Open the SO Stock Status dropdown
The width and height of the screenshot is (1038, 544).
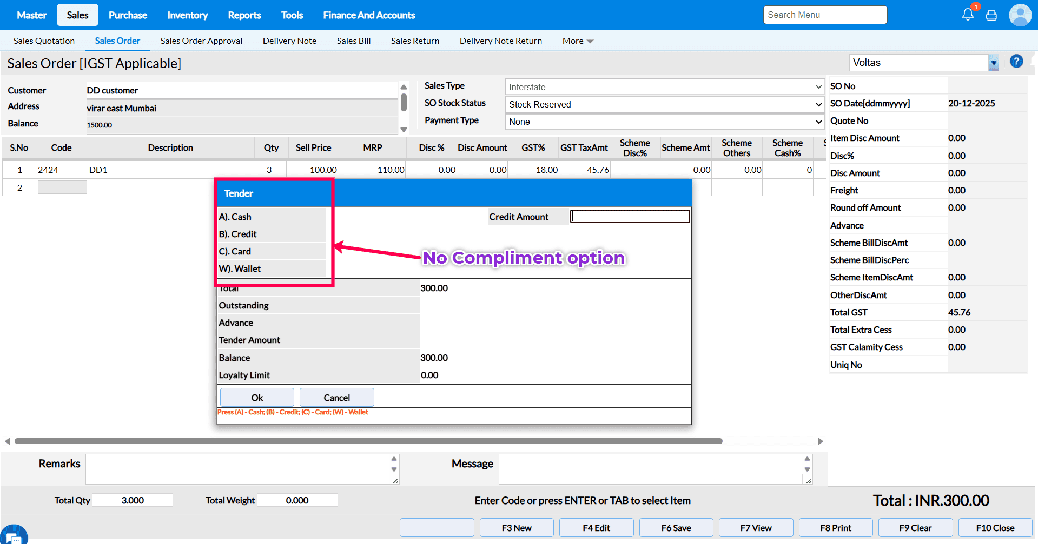pos(664,104)
